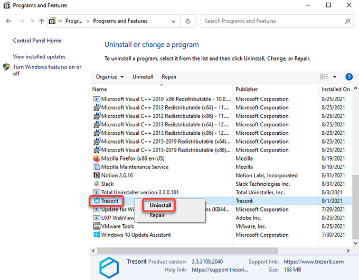This screenshot has height=280, width=359.
Task: Click horizontal scrollbar left arrow
Action: pyautogui.click(x=93, y=251)
